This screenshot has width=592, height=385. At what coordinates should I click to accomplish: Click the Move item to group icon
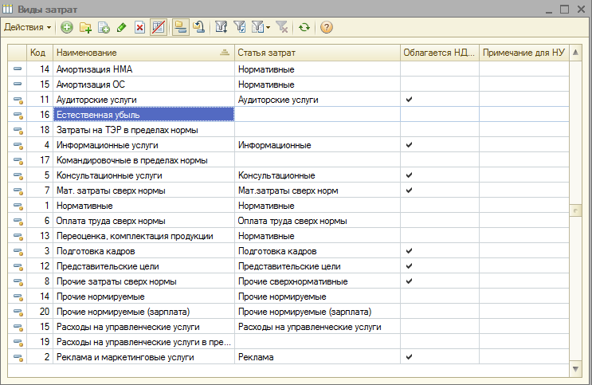[x=199, y=27]
